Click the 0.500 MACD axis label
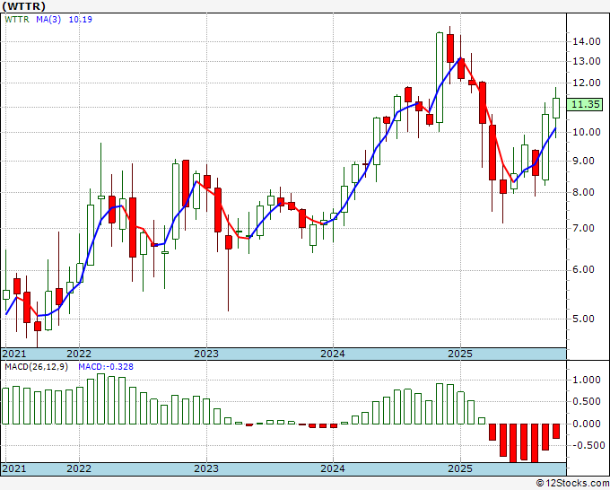Viewport: 610px width, 490px height. pyautogui.click(x=588, y=402)
